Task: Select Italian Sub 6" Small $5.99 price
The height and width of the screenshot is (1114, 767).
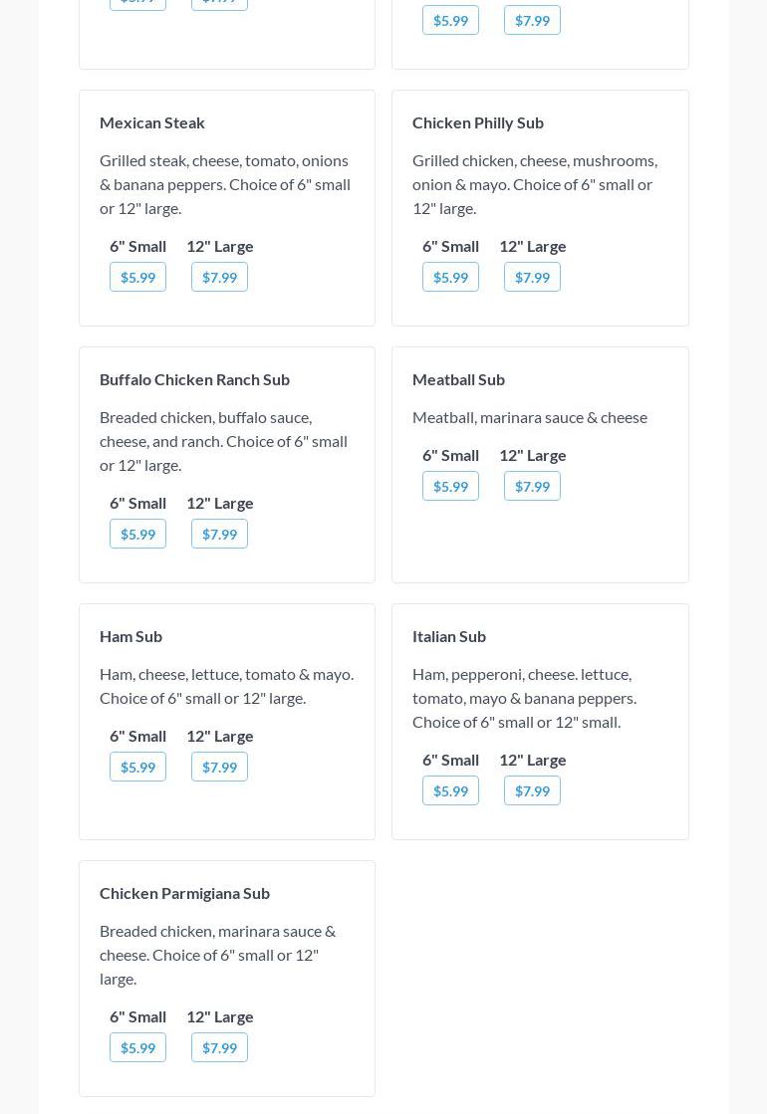Action: pos(450,790)
